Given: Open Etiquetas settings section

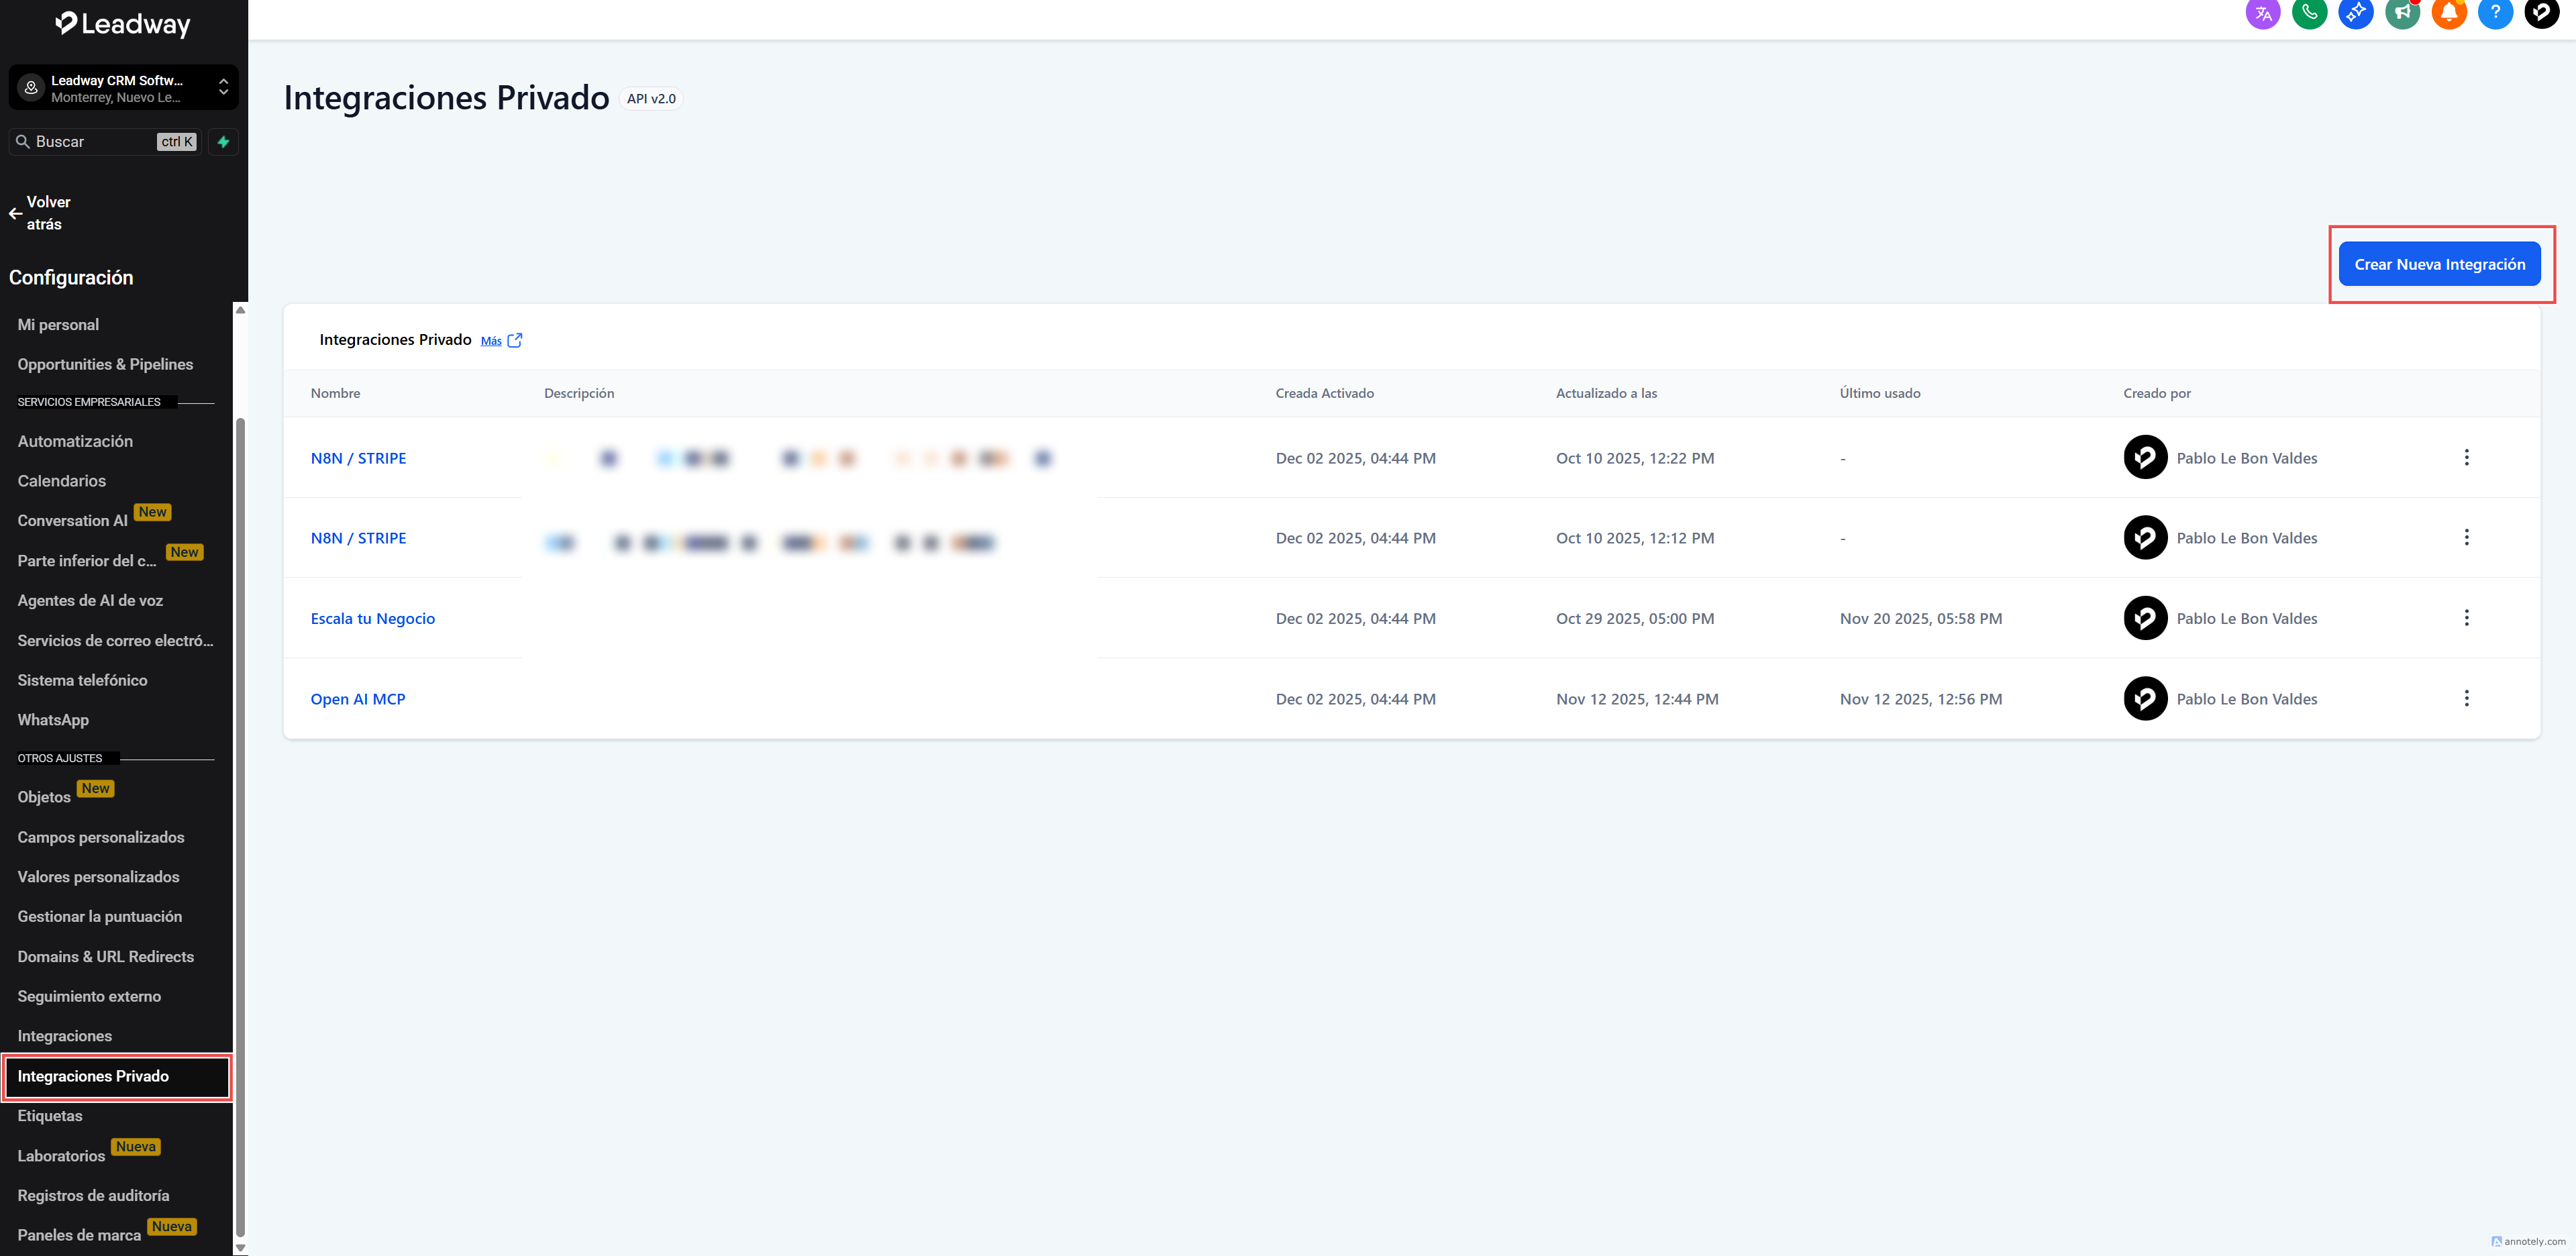Looking at the screenshot, I should pos(50,1116).
